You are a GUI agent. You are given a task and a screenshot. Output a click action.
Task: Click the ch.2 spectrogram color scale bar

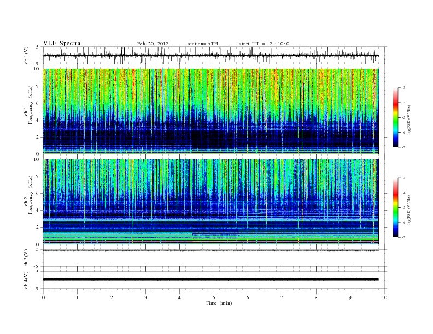395,207
